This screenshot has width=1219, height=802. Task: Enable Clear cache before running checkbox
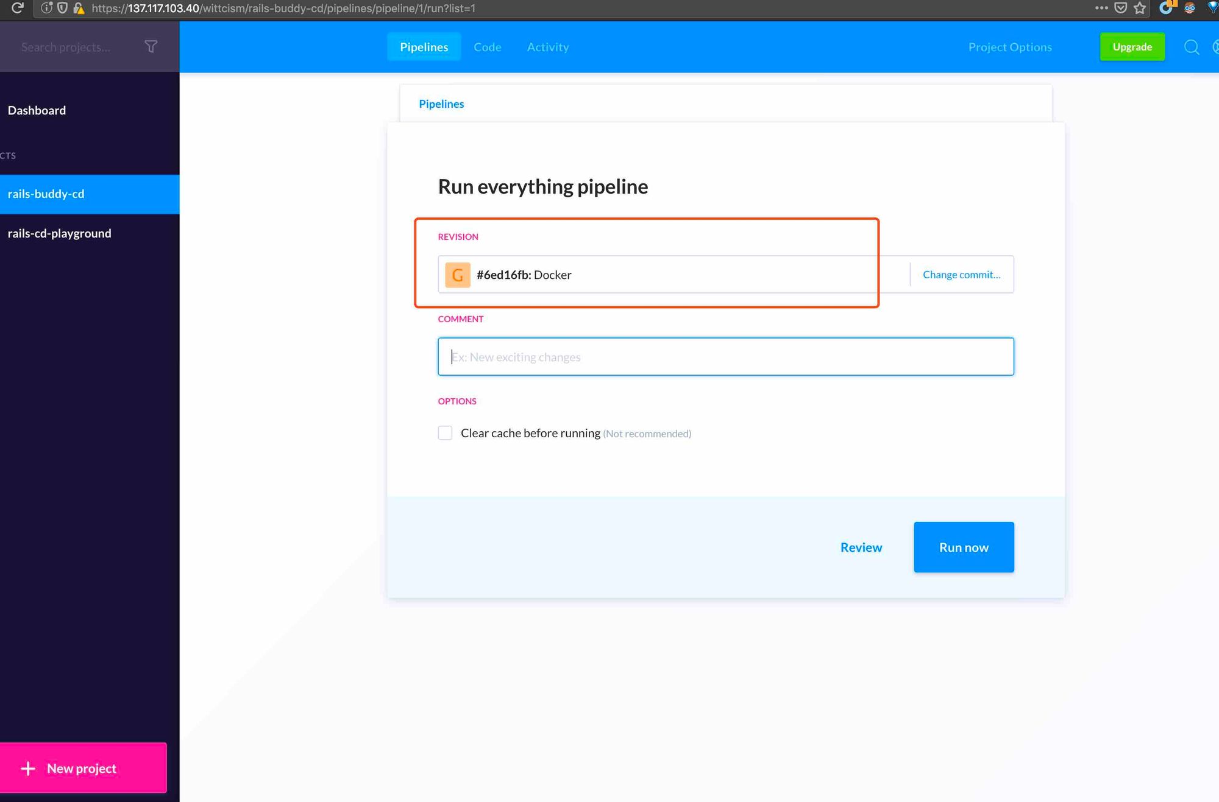pos(445,433)
